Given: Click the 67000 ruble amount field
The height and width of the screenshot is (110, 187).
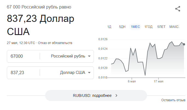Looking at the screenshot, I should point(23,56).
